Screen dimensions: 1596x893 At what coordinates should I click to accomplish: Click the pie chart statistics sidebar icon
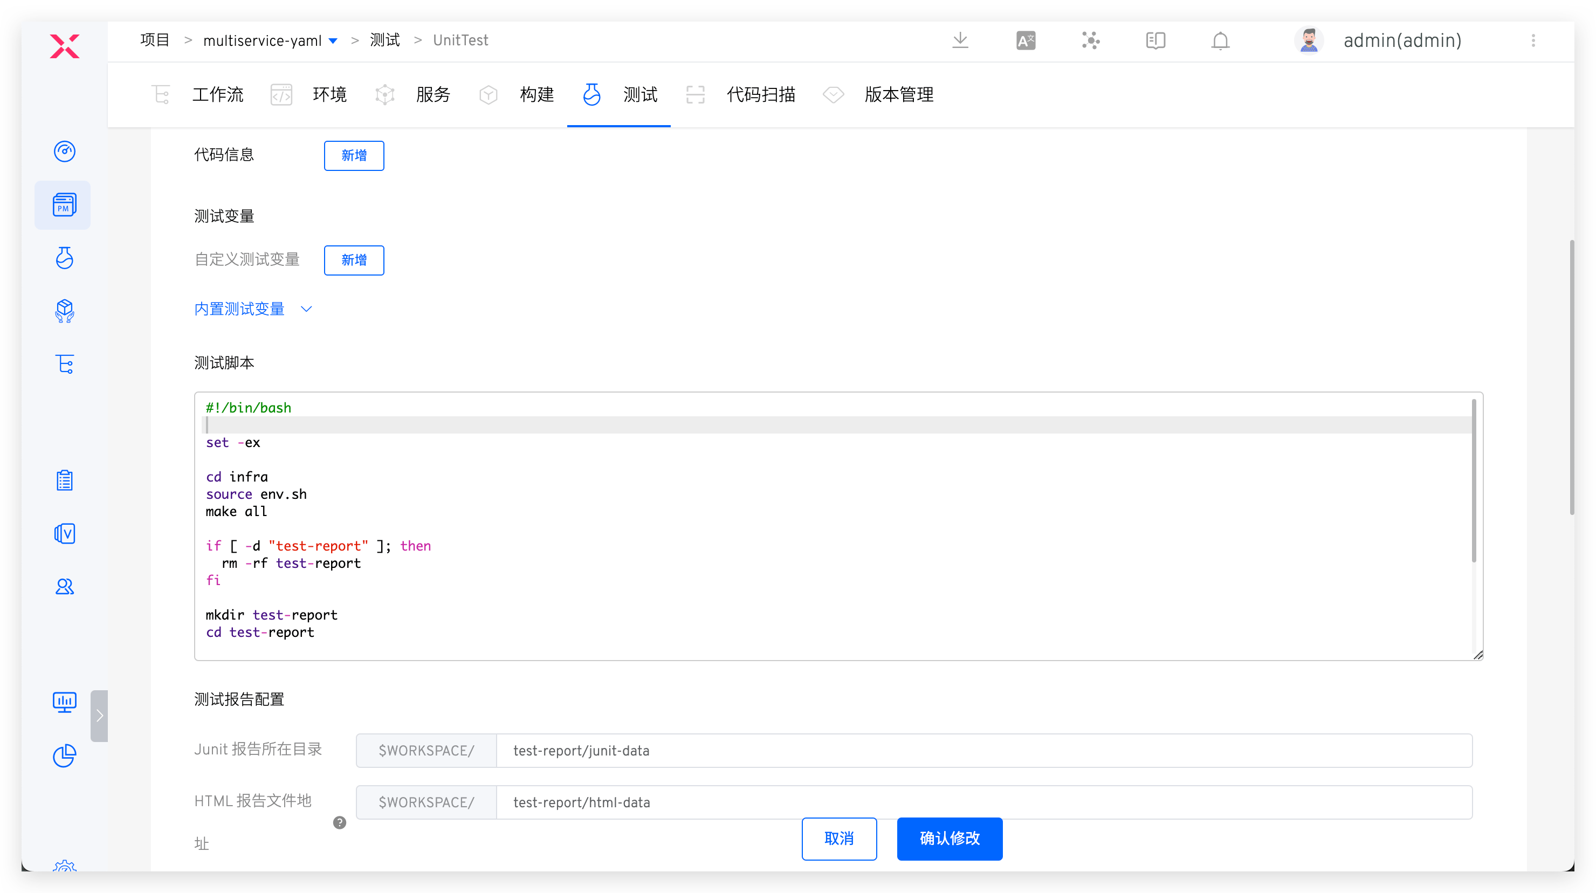tap(65, 755)
